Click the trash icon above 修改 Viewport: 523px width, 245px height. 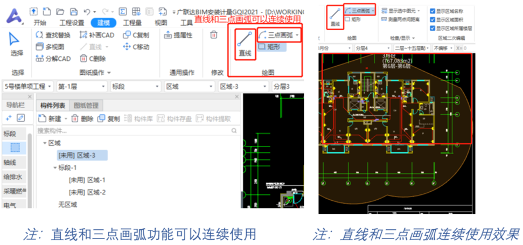point(213,35)
